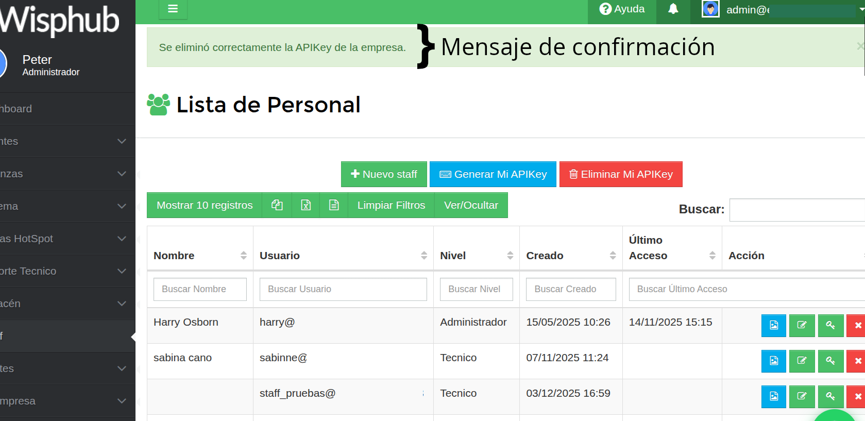Delete staff_pruebas with red X icon
Viewport: 865px width, 421px height.
(857, 396)
